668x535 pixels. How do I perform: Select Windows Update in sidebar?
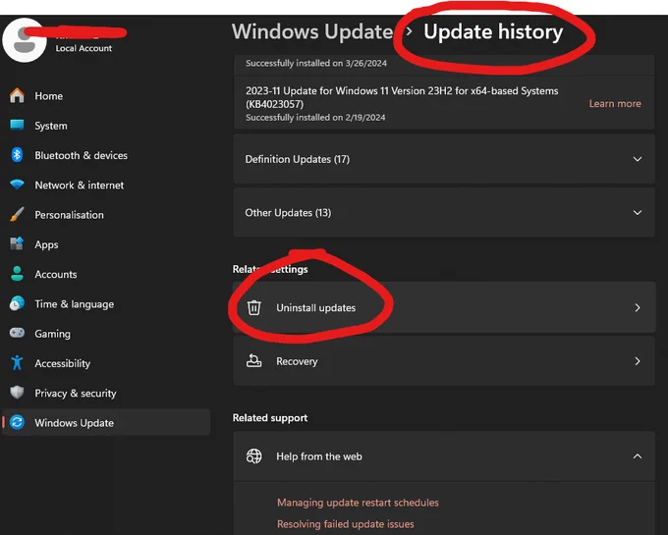click(x=106, y=422)
